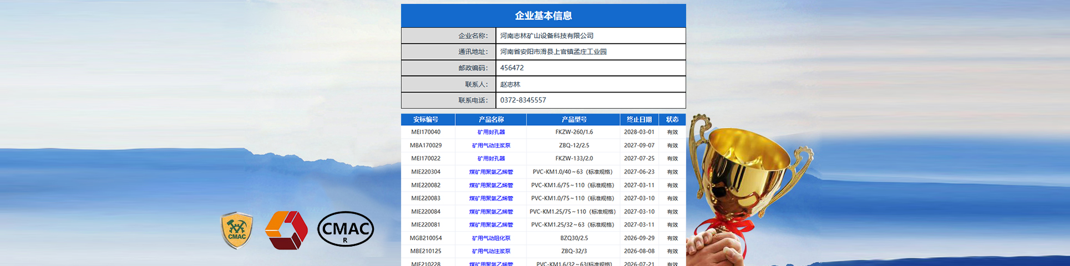This screenshot has width=1070, height=266.
Task: Open 矿用气动注浆泵 link in row MBE210125
Action: point(491,252)
